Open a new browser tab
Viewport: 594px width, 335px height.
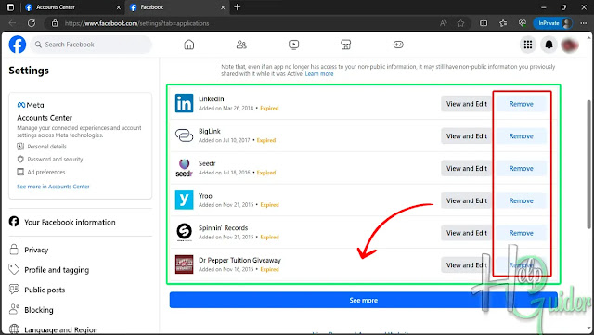238,7
